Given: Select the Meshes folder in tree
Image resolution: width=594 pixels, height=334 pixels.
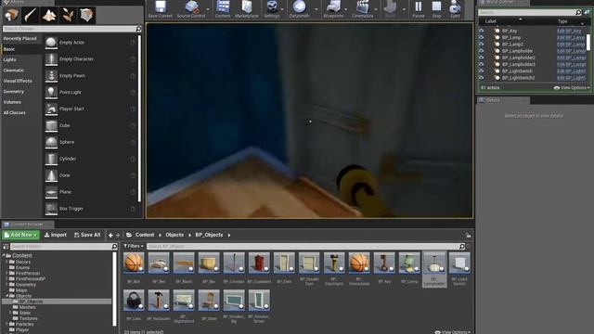Looking at the screenshot, I should [27, 307].
